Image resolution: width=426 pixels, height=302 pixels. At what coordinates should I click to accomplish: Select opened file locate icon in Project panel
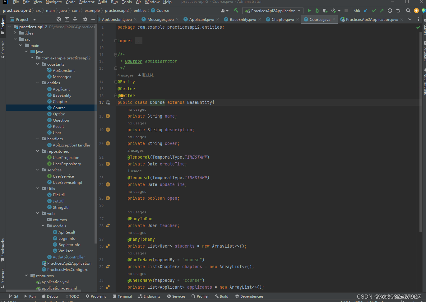click(x=59, y=19)
